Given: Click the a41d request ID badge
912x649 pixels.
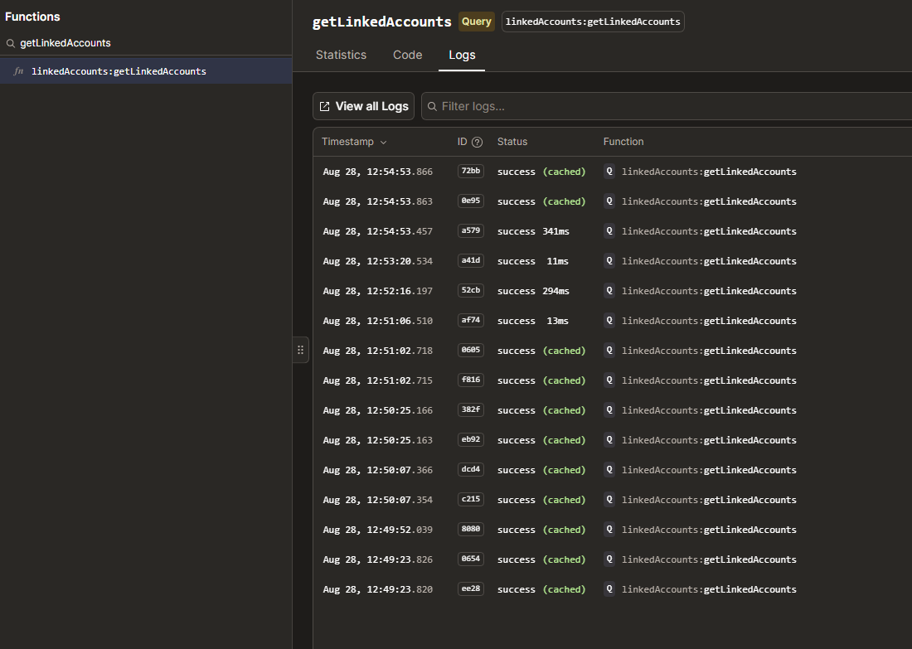Looking at the screenshot, I should click(x=471, y=260).
